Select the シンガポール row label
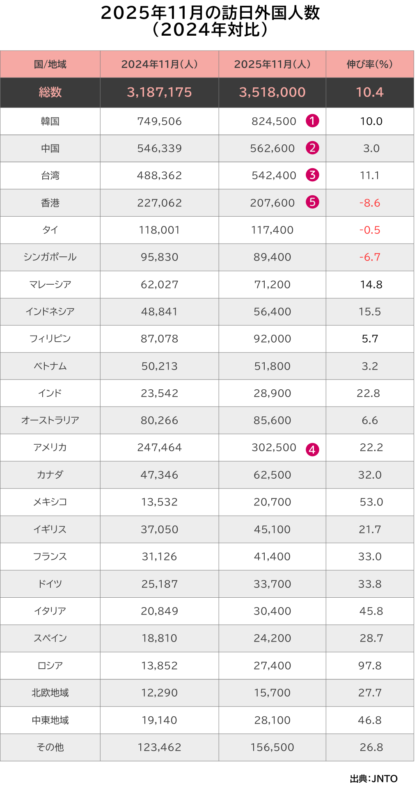This screenshot has width=419, height=786. 50,257
